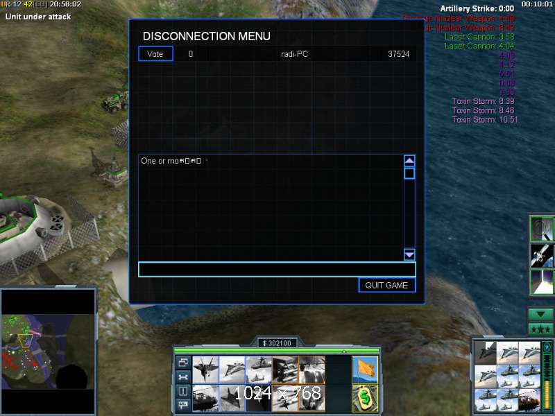Screen dimensions: 555x416
Task: Activate the light beam strike power icon
Action: pyautogui.click(x=542, y=282)
